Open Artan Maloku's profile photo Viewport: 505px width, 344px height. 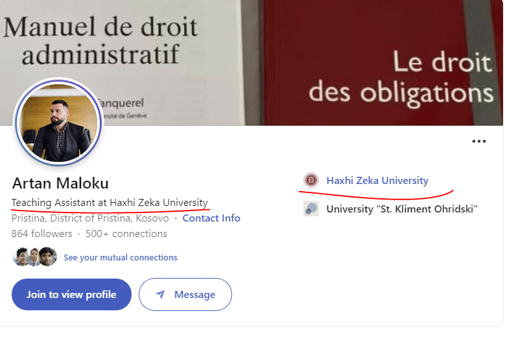coord(59,124)
